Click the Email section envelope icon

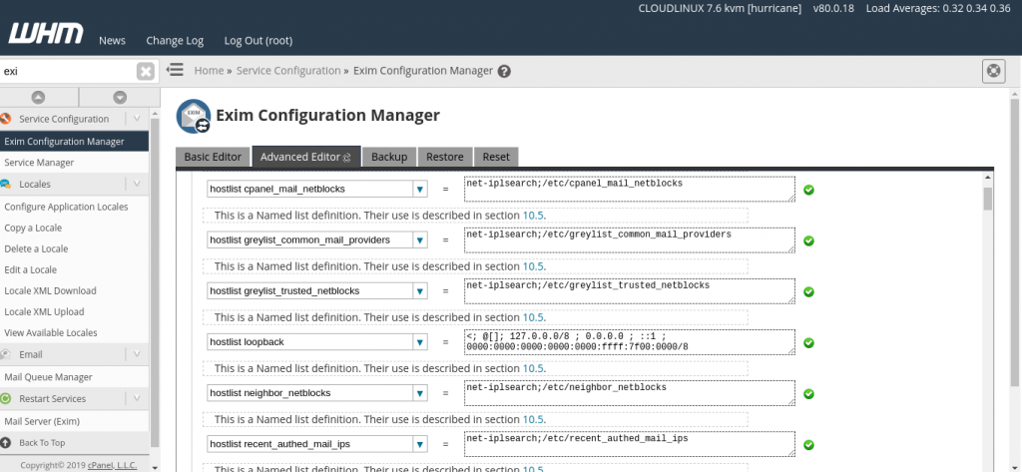coord(5,354)
